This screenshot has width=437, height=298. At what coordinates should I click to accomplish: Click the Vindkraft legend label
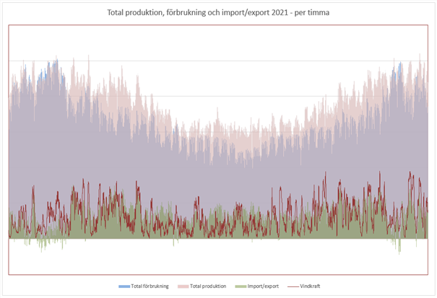pyautogui.click(x=310, y=286)
